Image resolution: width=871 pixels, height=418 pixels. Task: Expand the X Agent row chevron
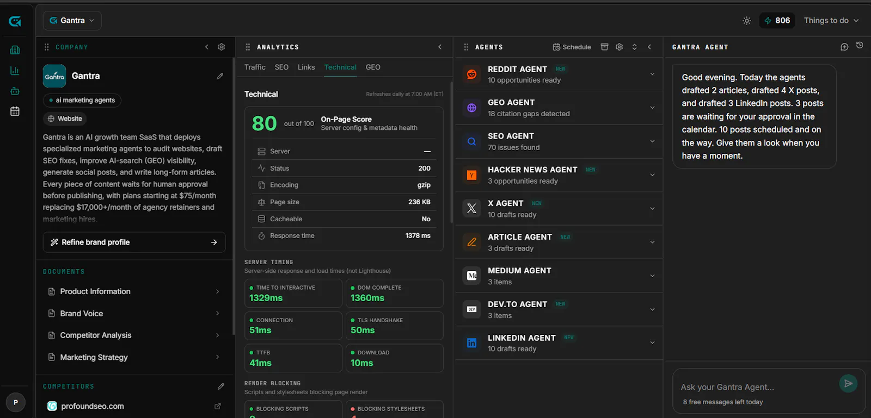[x=652, y=209]
